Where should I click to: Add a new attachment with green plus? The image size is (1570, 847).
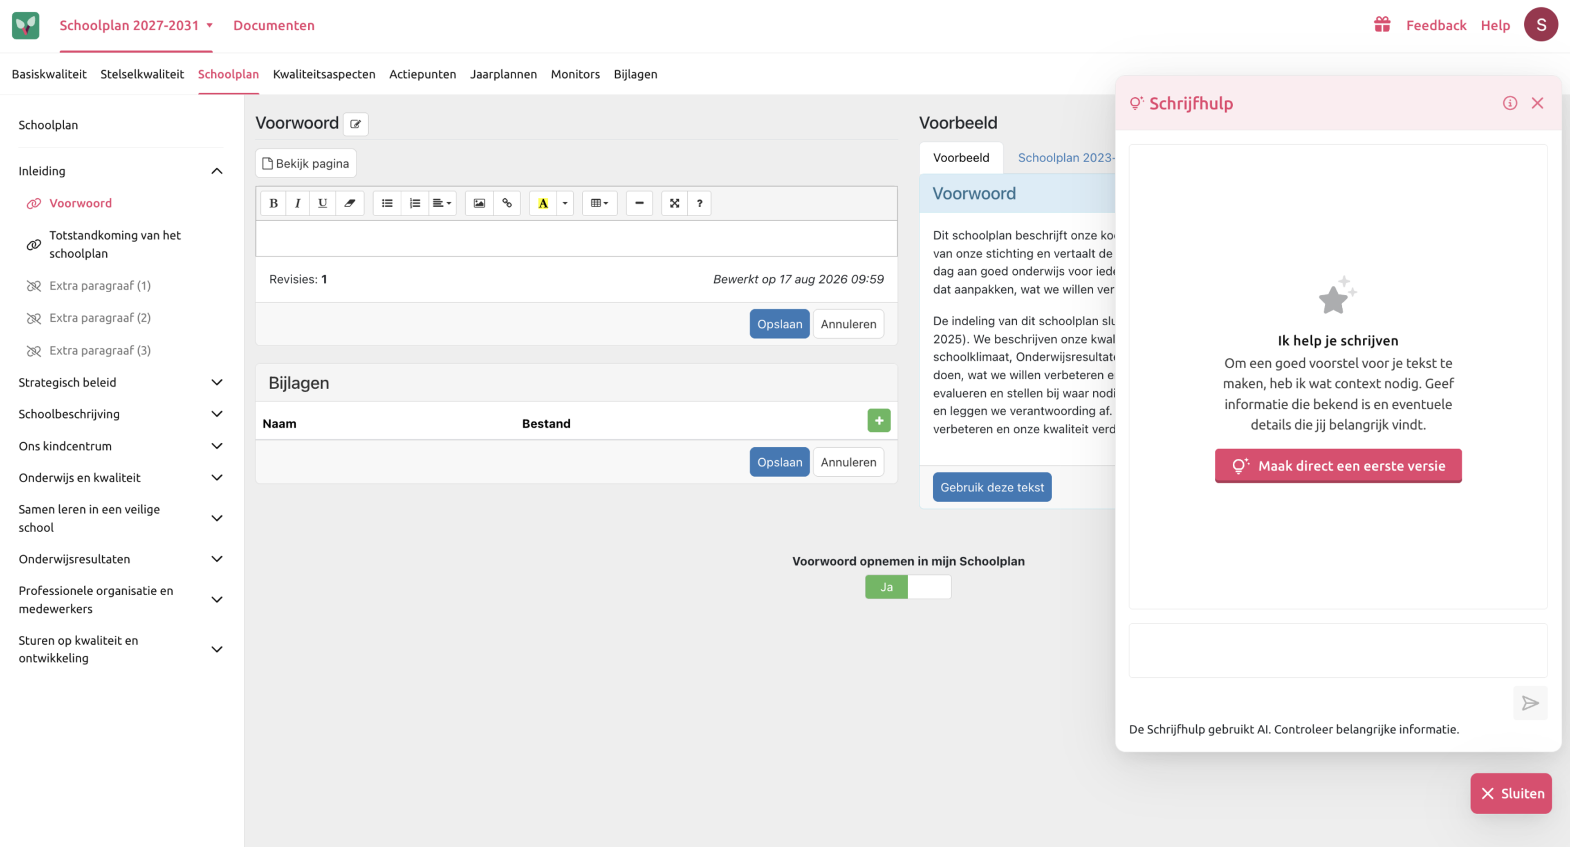tap(879, 421)
